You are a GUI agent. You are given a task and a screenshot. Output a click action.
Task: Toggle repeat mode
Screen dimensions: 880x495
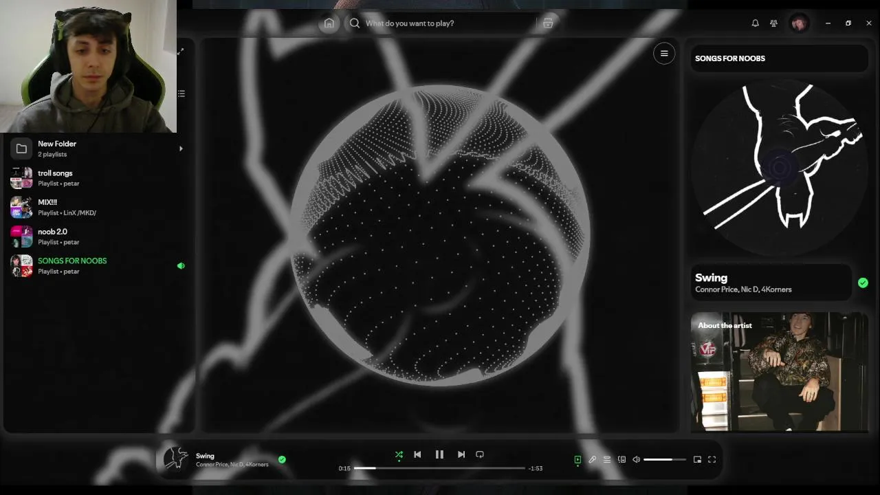[480, 454]
